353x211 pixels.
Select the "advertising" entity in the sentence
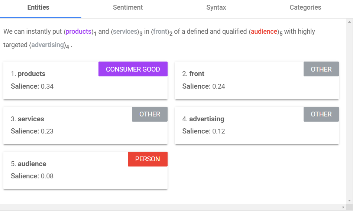click(47, 45)
